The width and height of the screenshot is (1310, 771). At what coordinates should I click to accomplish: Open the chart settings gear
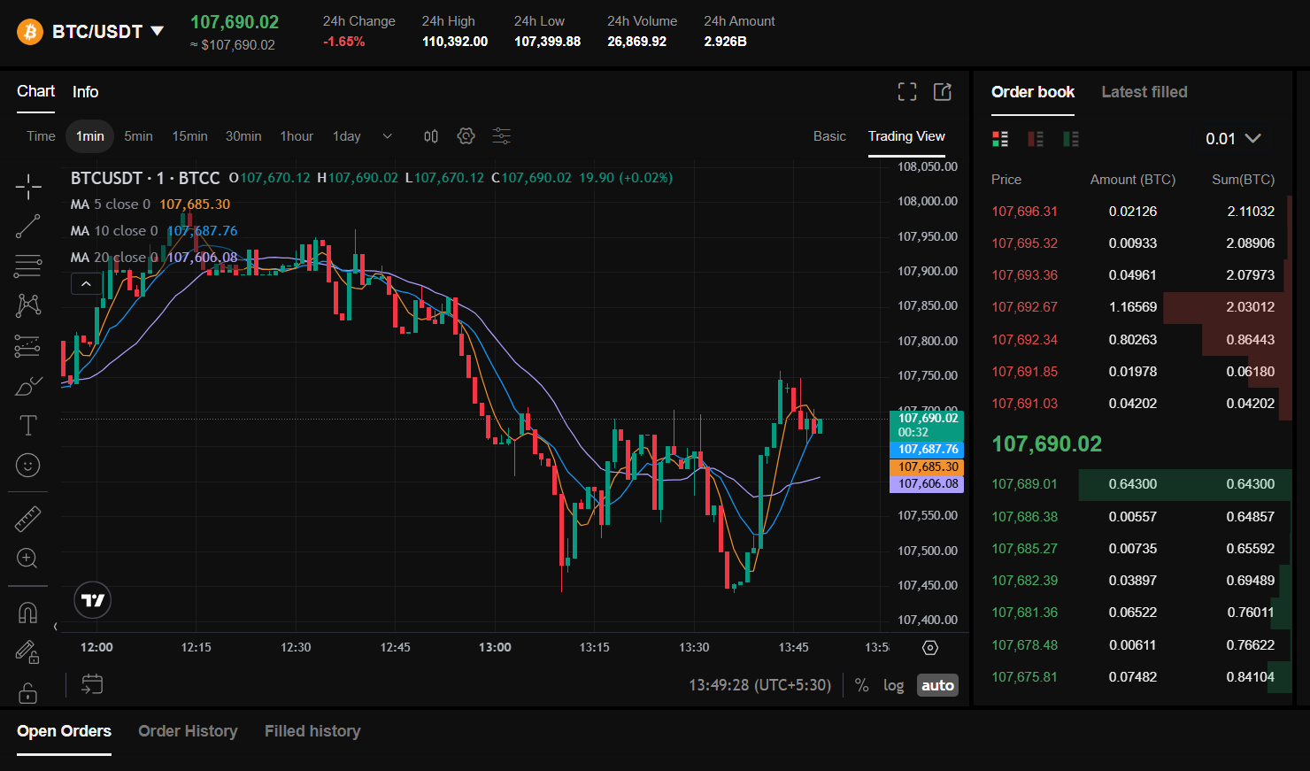(466, 135)
